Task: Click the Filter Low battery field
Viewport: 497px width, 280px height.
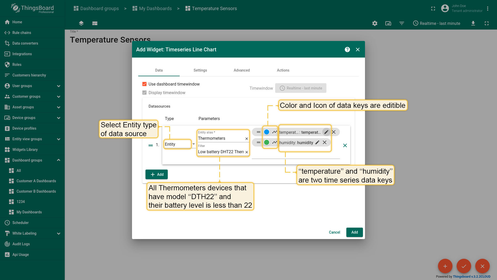Action: coord(221,152)
